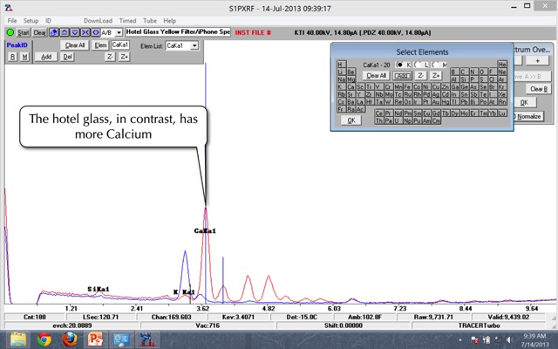The height and width of the screenshot is (349, 558).
Task: Select the M line radio button
Action: pos(436,65)
